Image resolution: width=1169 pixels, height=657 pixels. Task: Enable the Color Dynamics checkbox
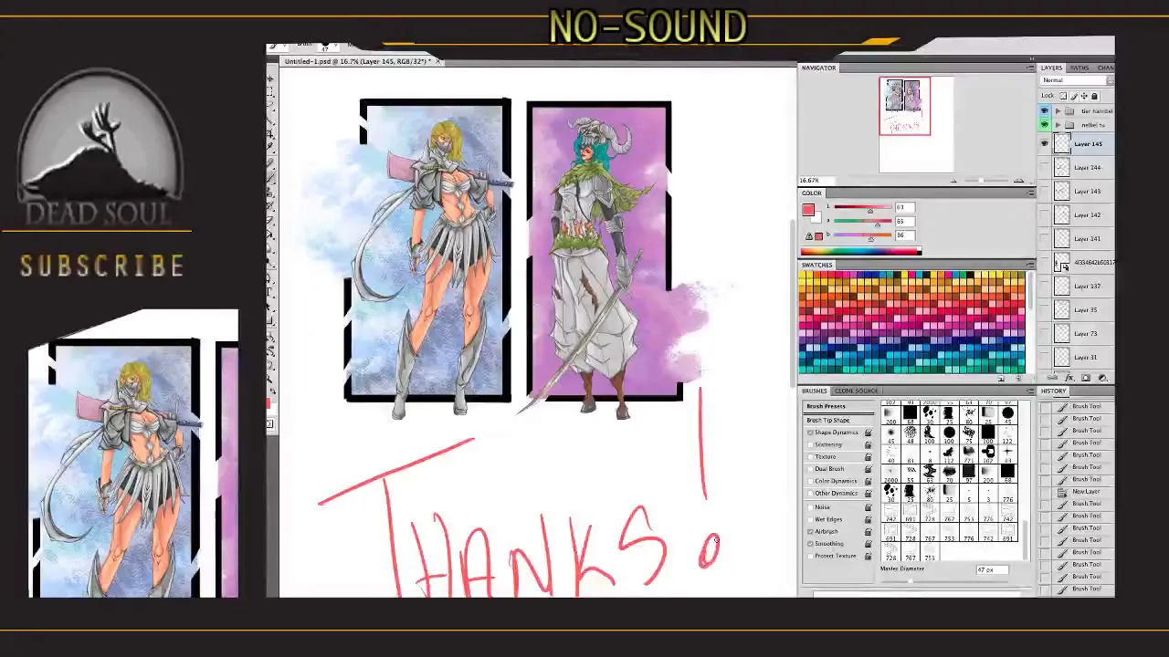(810, 481)
